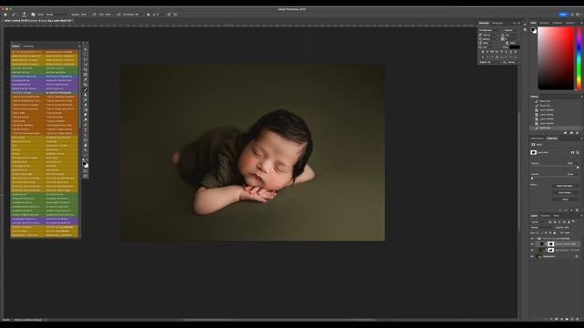Toggle layer filtering switch in Layers panel

573,221
